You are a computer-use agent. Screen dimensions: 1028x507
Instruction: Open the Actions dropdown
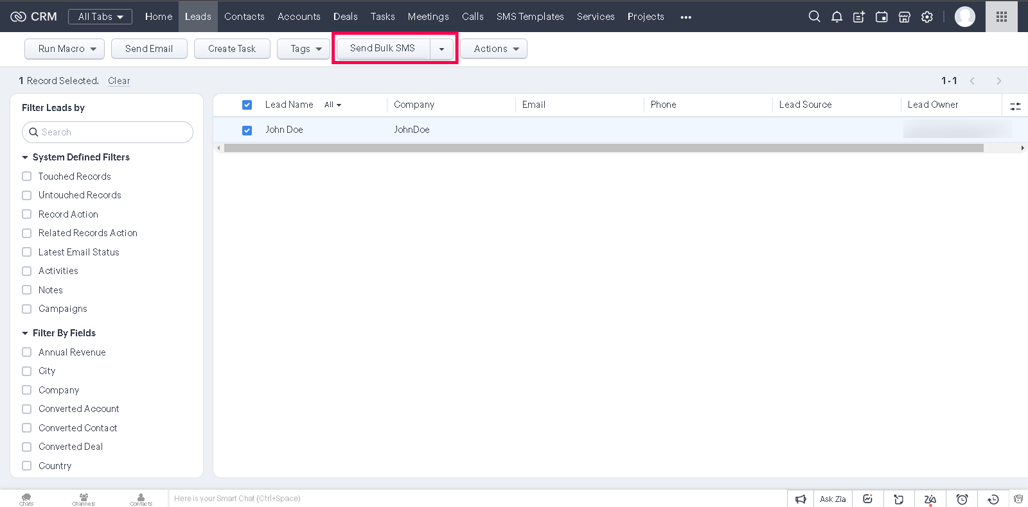(x=493, y=49)
